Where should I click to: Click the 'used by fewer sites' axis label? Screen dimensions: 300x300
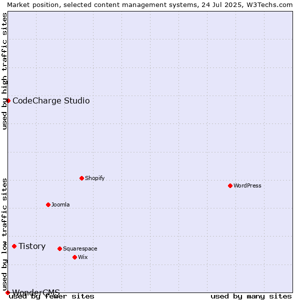(51, 296)
